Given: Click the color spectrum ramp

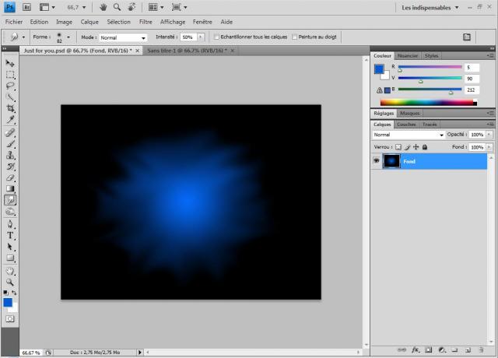Looking at the screenshot, I should point(429,102).
